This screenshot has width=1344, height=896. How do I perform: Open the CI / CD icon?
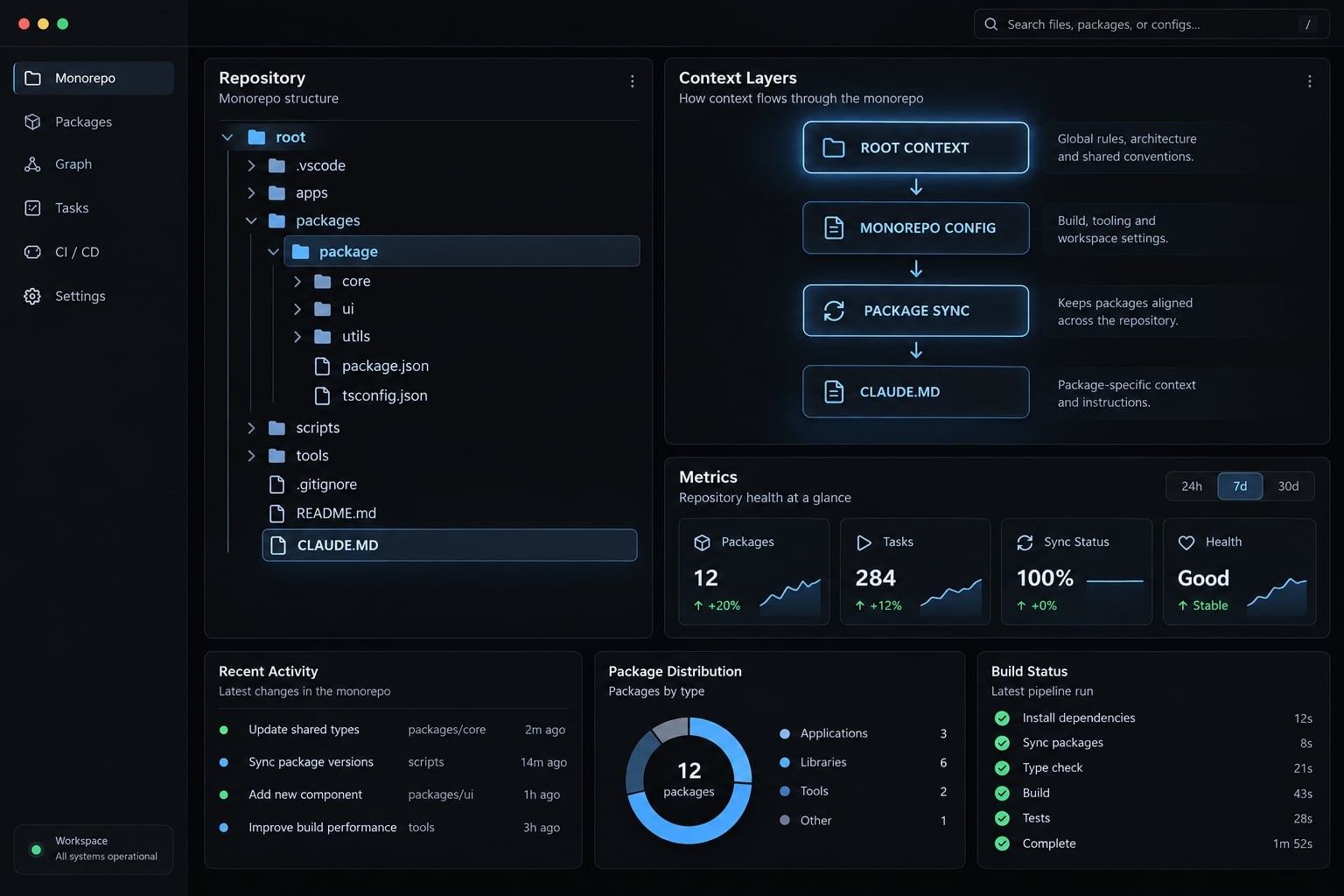click(x=32, y=252)
